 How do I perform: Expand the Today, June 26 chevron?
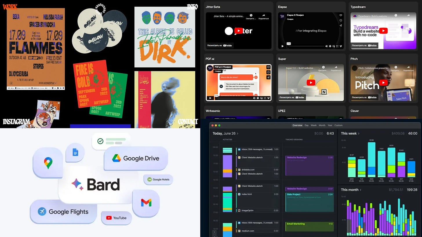click(x=238, y=134)
